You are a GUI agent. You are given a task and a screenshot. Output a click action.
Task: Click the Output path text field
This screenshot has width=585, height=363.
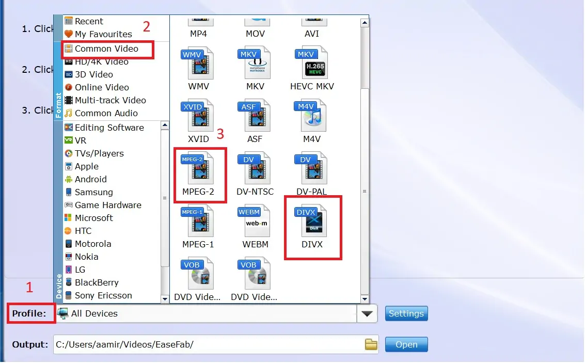point(207,344)
